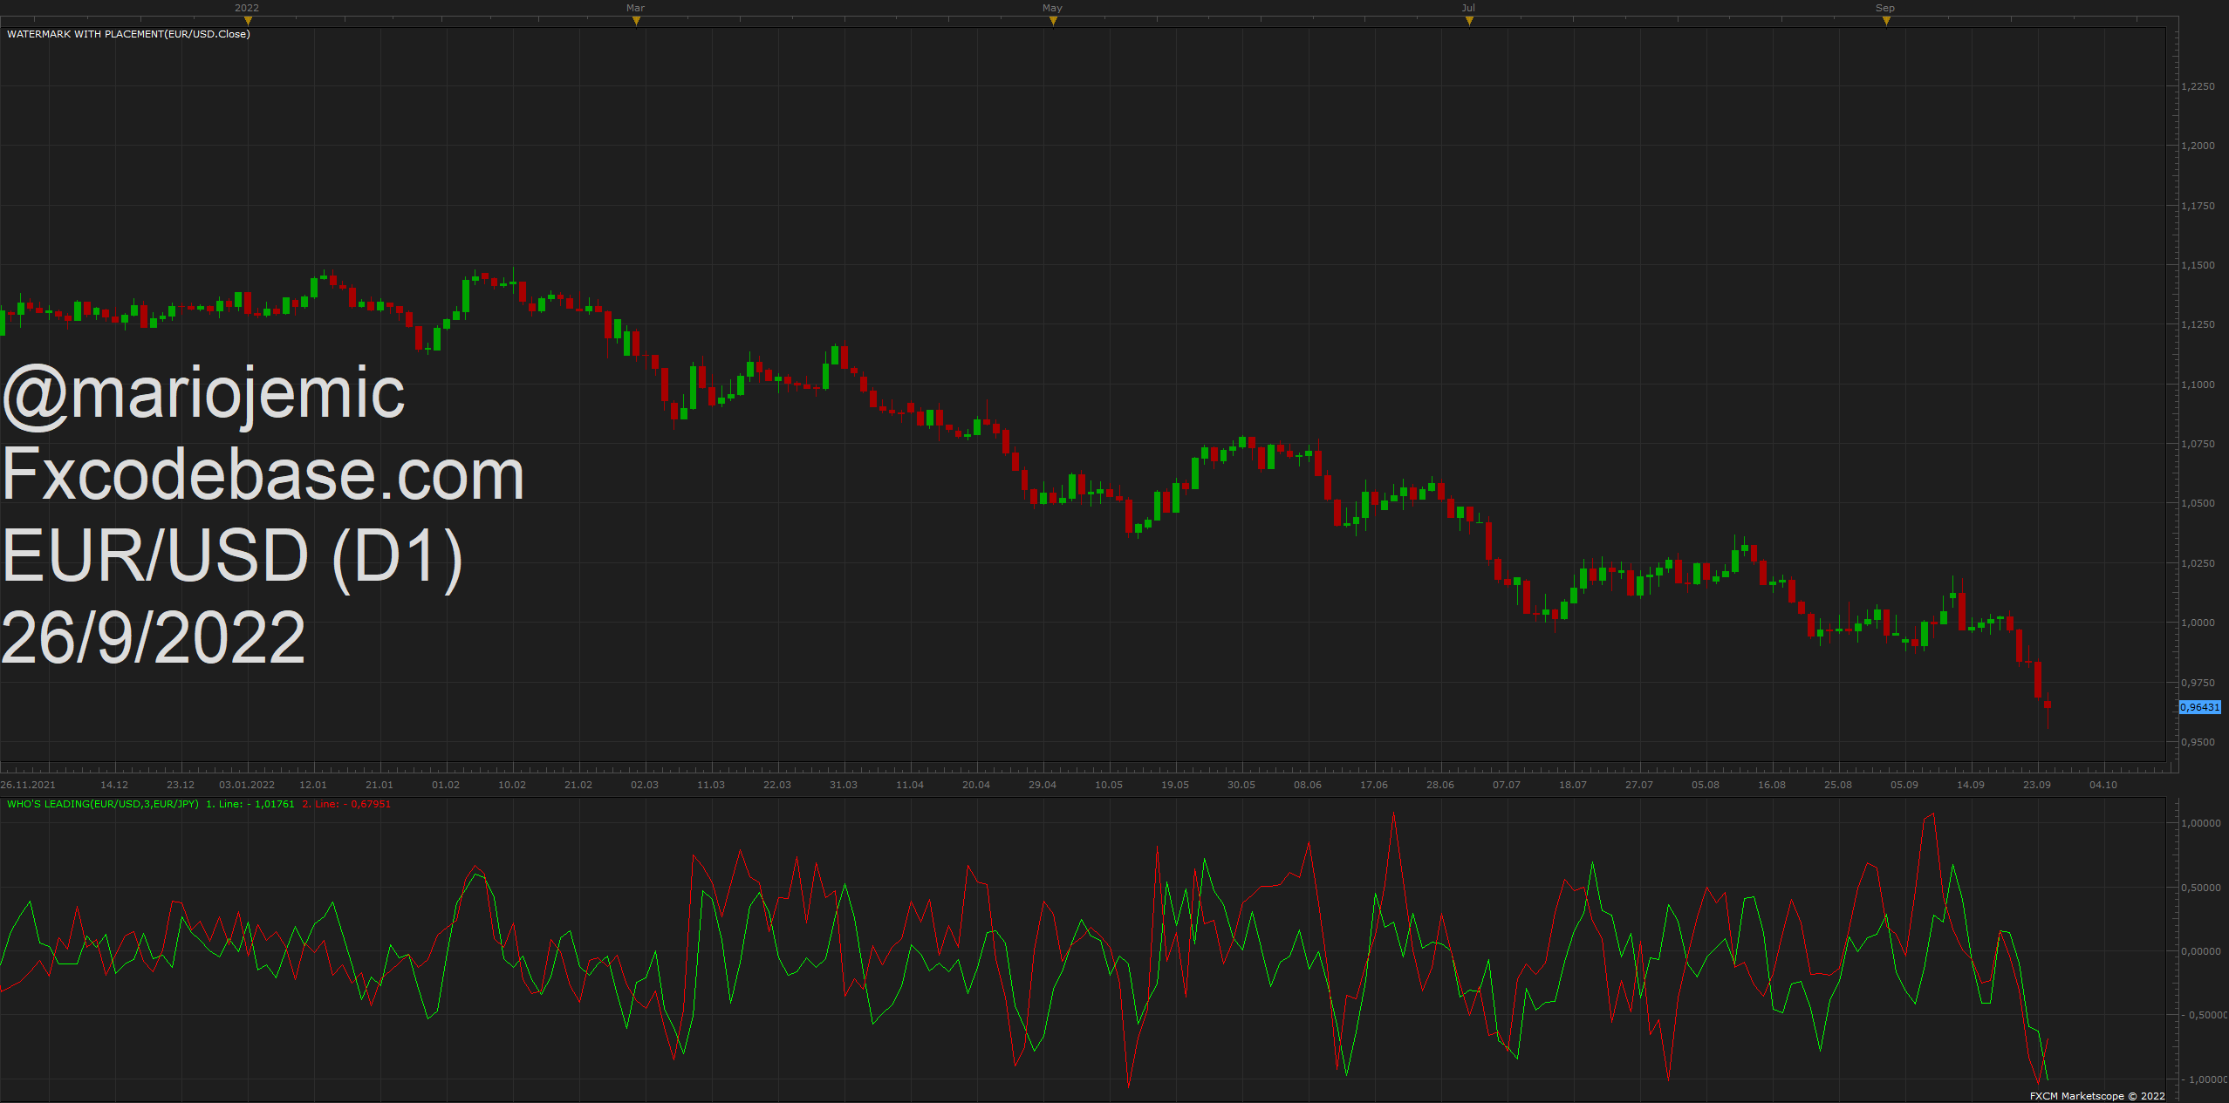Click the 05.08 date on time axis
This screenshot has height=1103, width=2229.
click(1706, 785)
